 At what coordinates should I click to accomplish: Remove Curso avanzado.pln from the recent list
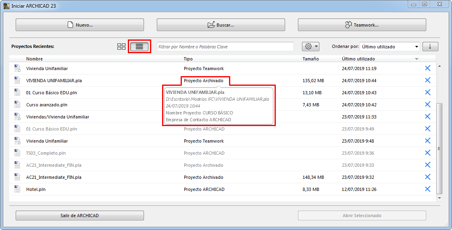point(427,104)
